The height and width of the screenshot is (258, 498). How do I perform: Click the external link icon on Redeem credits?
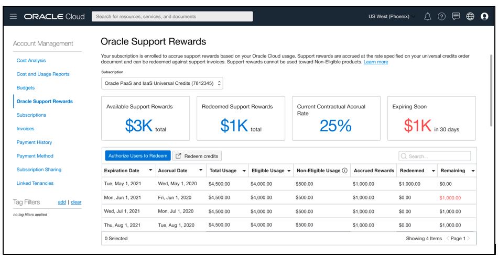[x=178, y=156]
